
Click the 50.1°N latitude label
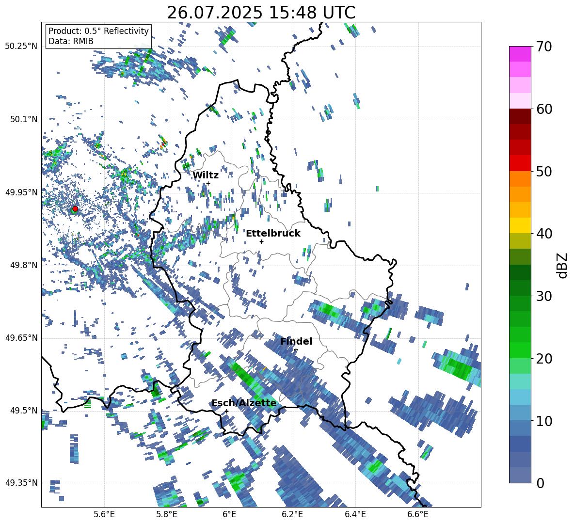pos(24,119)
